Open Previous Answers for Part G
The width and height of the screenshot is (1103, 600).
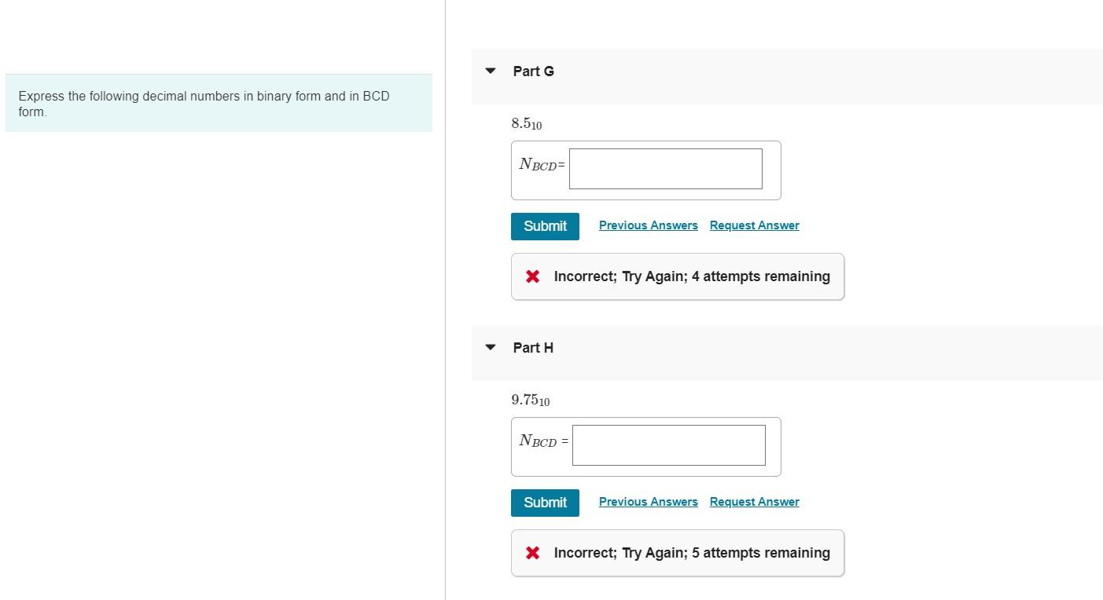[x=648, y=225]
